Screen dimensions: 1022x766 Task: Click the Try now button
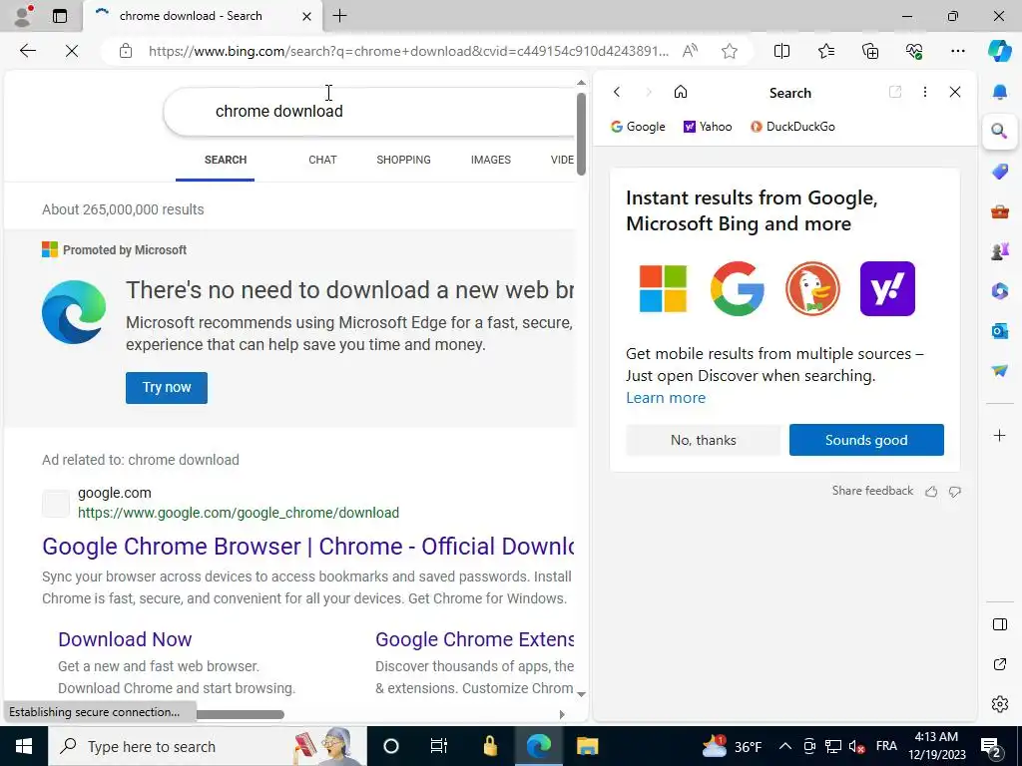(x=167, y=388)
